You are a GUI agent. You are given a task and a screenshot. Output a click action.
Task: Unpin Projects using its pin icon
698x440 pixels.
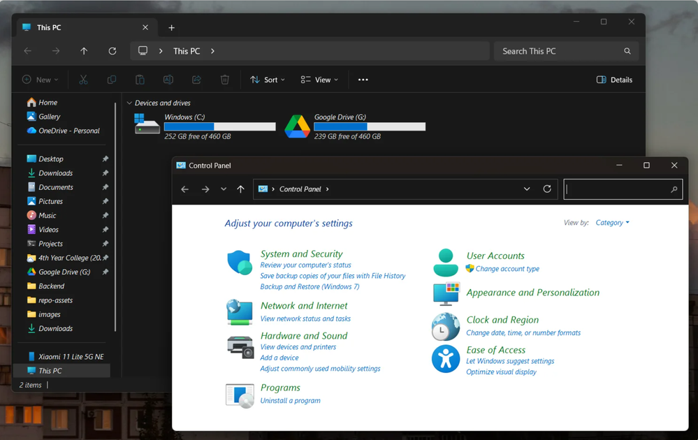(106, 244)
